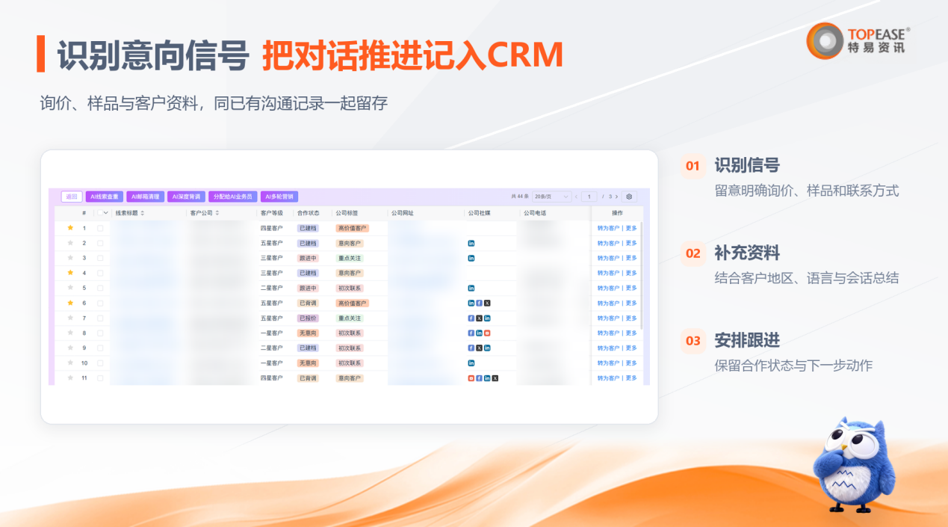Click 分配给AI业务员 button
This screenshot has width=948, height=527.
pos(233,197)
